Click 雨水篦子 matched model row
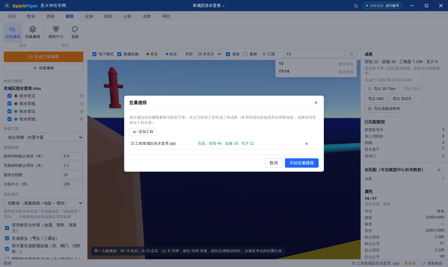The height and width of the screenshot is (267, 448). pos(404,149)
